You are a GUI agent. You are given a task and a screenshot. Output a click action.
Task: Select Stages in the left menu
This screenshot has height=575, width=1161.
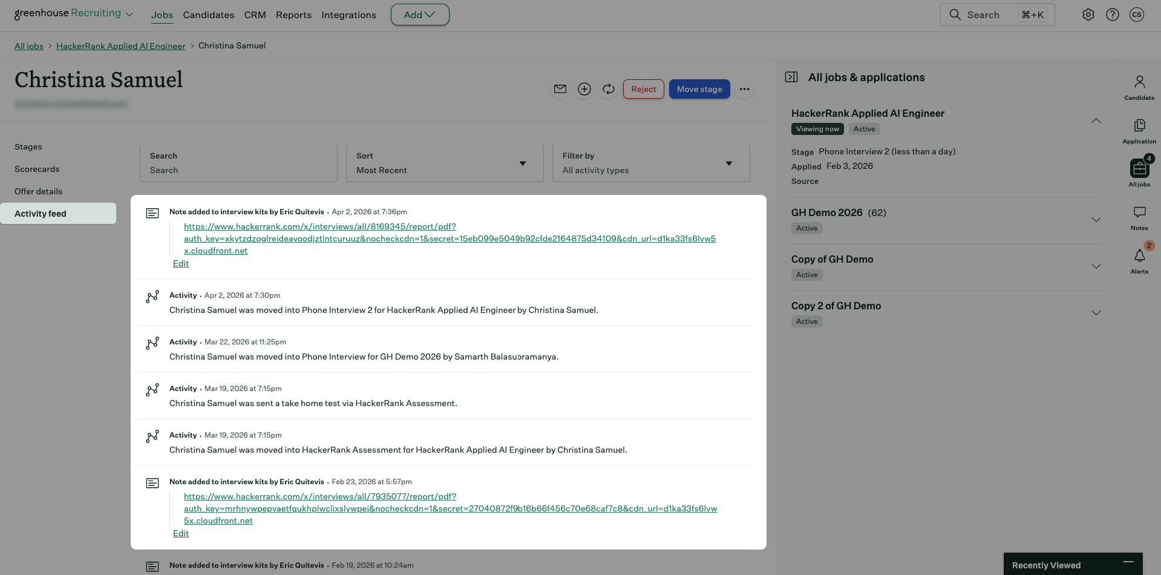click(x=28, y=146)
